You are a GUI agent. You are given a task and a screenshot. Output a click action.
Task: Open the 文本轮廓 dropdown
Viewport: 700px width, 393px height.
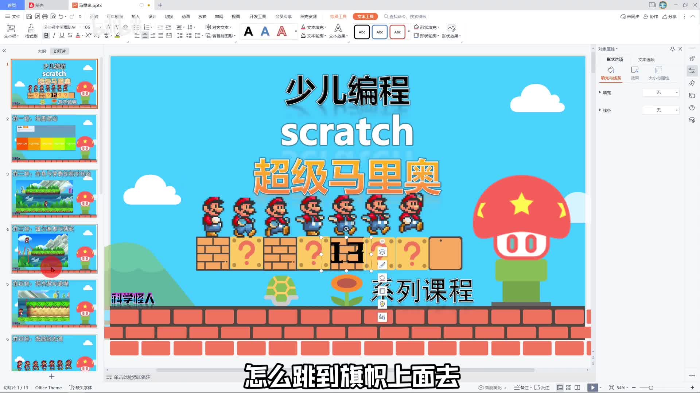[x=314, y=36]
